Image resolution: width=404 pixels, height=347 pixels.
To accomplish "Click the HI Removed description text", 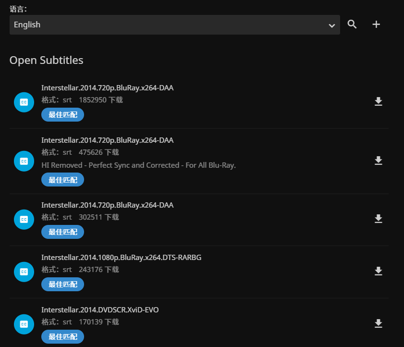I will pos(138,165).
